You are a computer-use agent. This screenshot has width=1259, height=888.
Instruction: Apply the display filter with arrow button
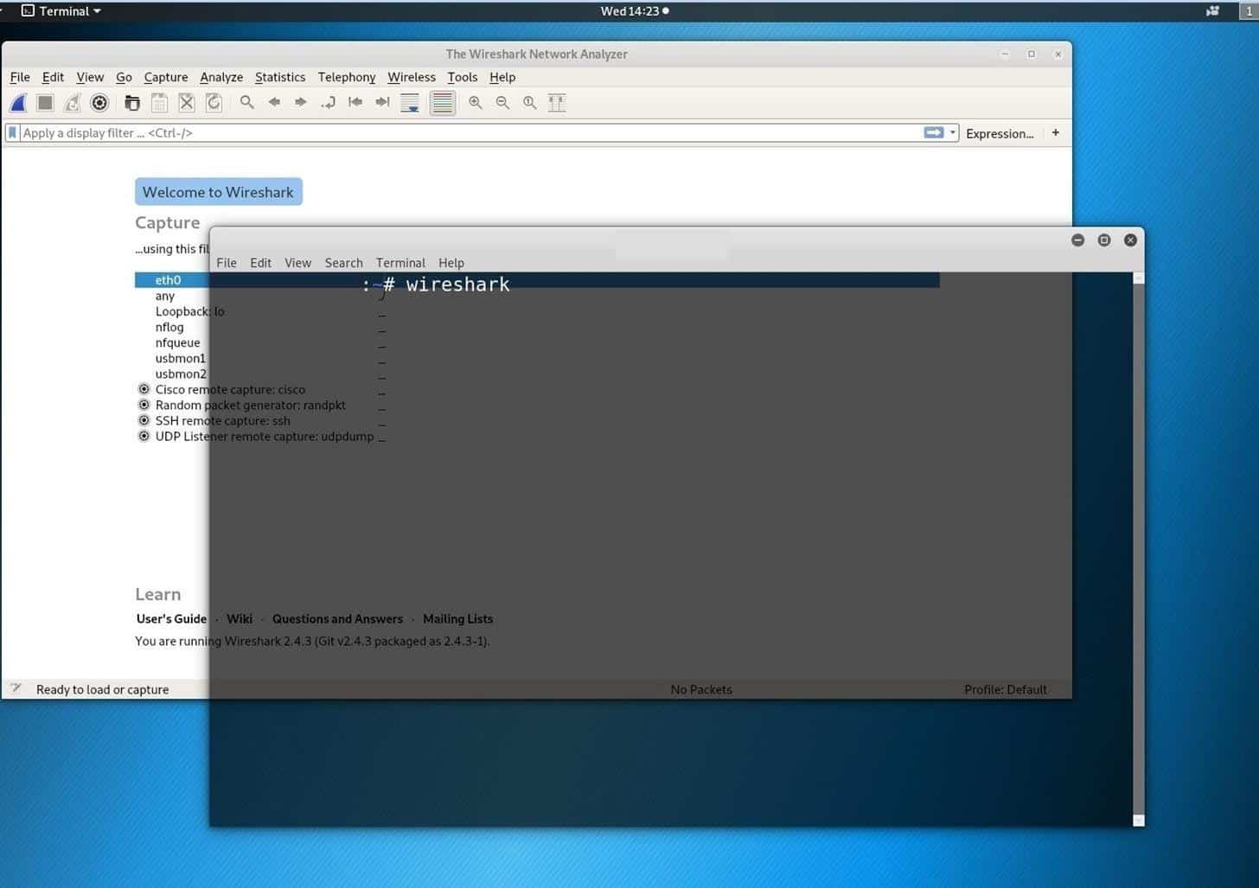[934, 132]
